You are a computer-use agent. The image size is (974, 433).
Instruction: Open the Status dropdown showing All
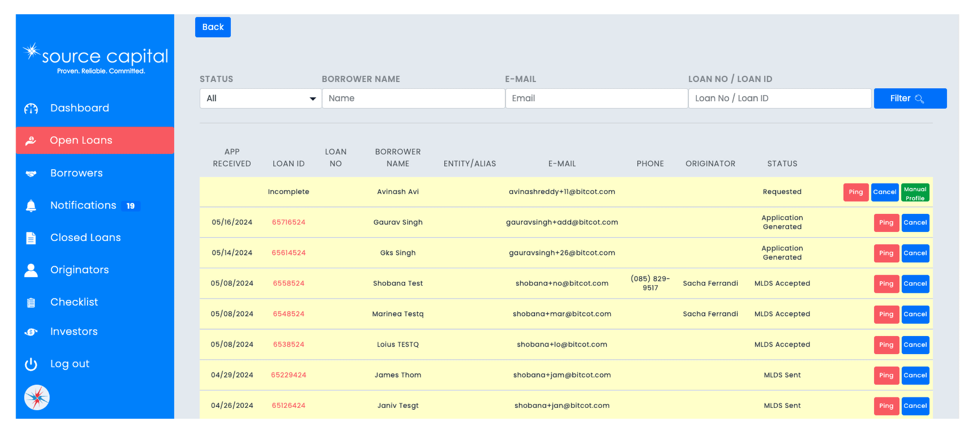260,98
